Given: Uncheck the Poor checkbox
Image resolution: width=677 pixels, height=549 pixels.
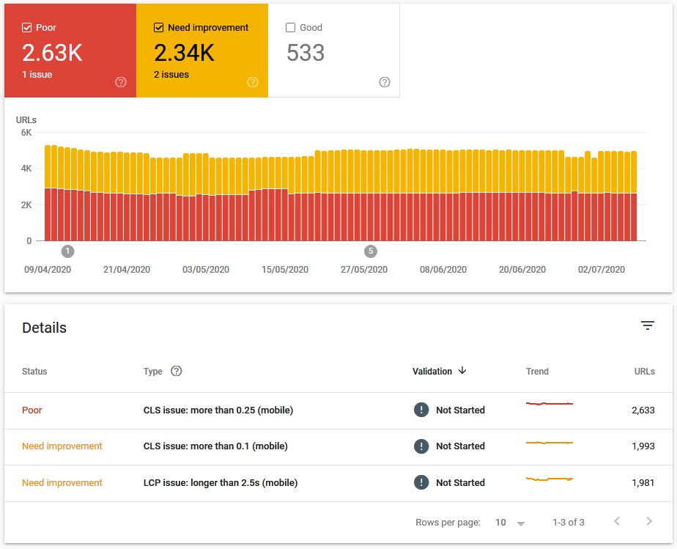Looking at the screenshot, I should [x=27, y=28].
